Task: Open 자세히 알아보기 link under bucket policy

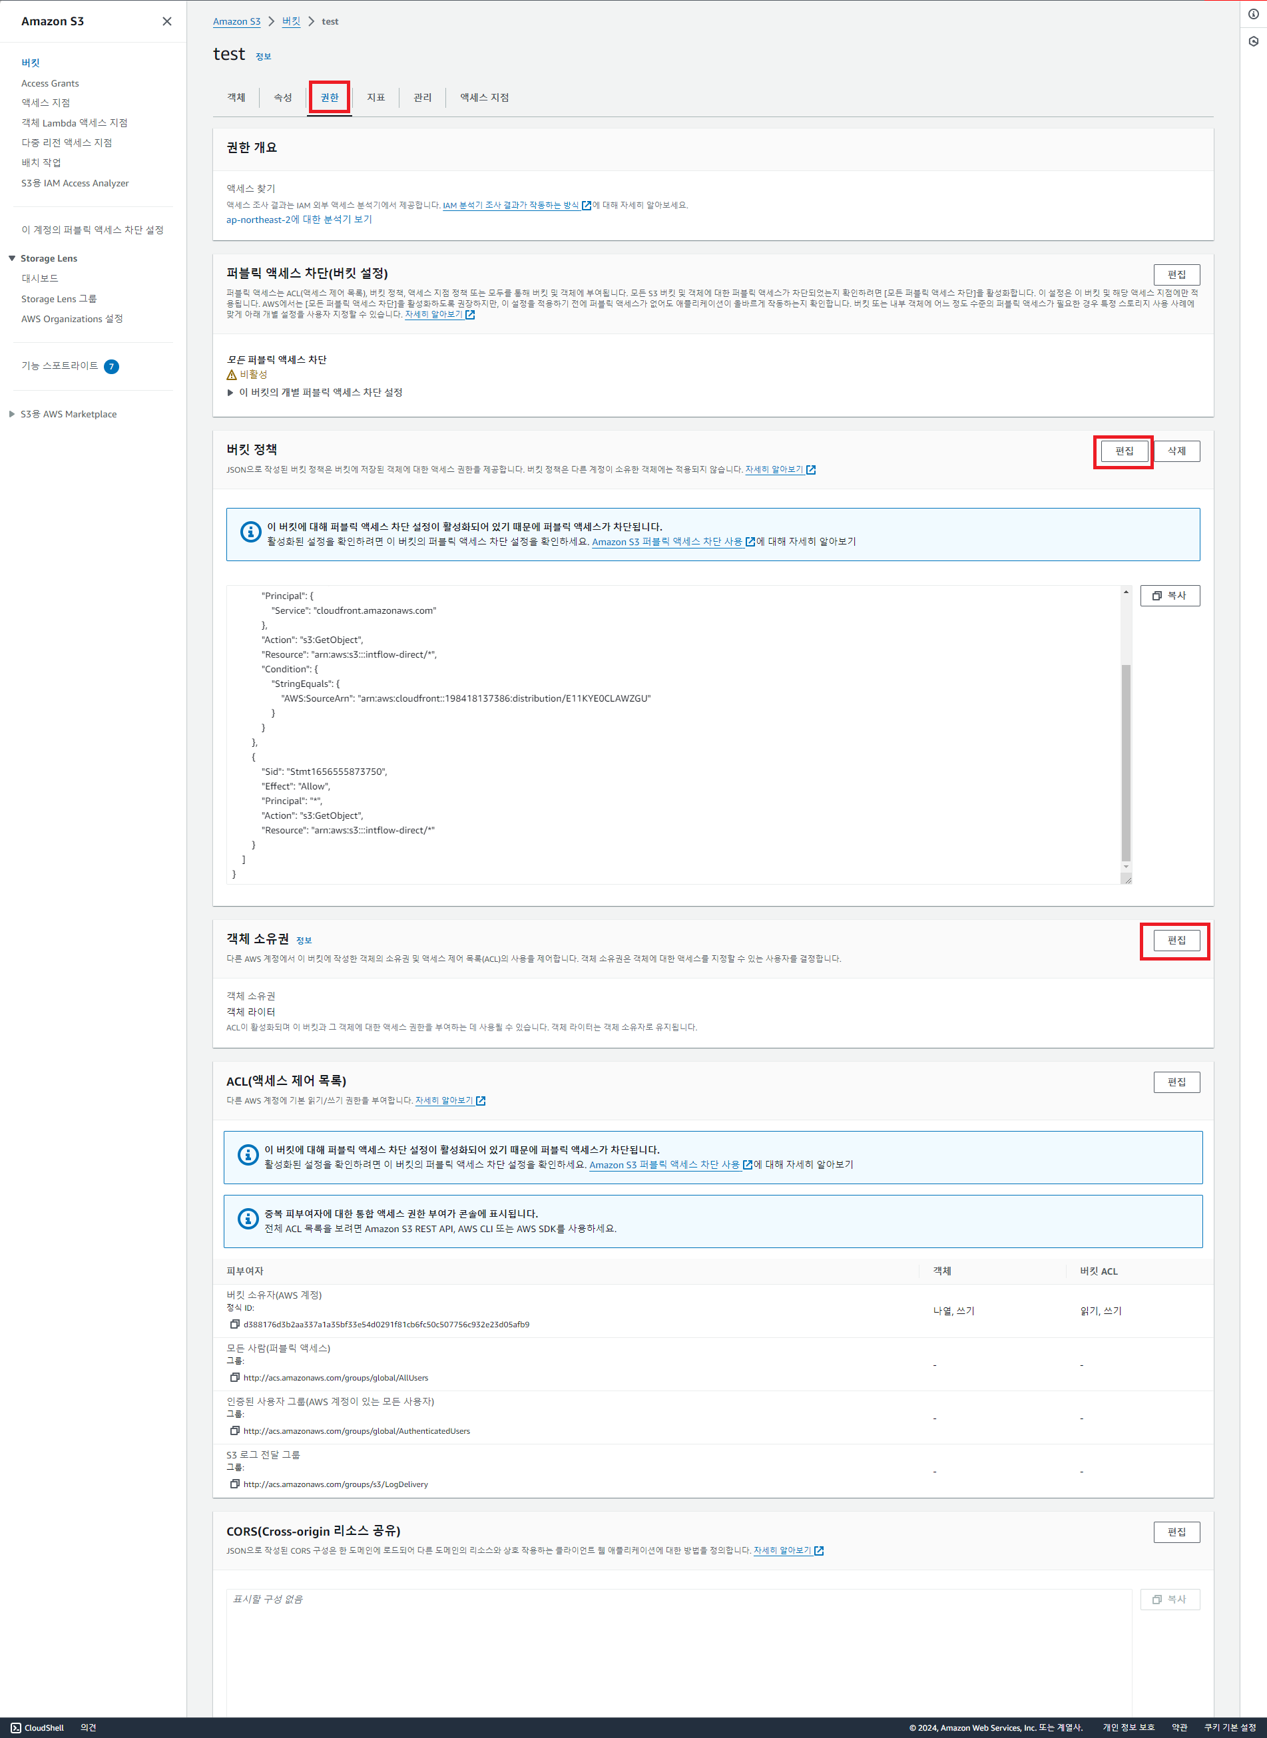Action: point(780,469)
